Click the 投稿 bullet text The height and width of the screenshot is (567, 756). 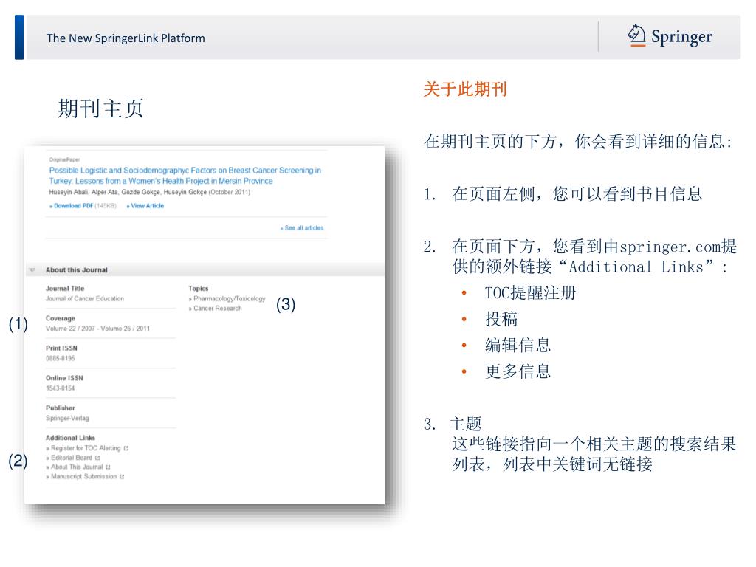click(x=501, y=319)
